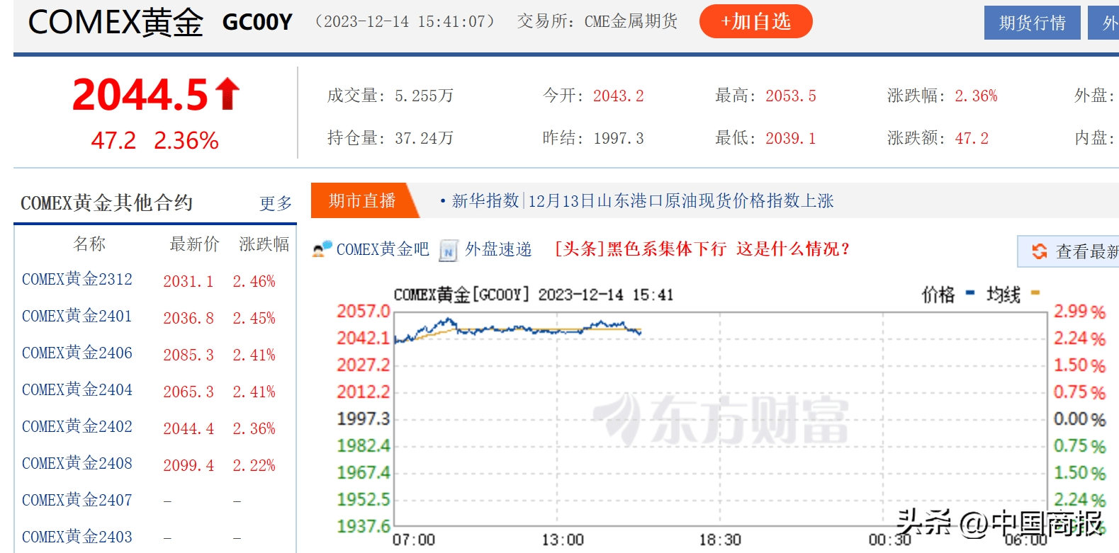1119x553 pixels.
Task: Click the 最高 value 2053.5
Action: point(791,96)
